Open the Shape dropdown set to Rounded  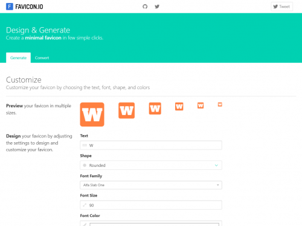151,165
